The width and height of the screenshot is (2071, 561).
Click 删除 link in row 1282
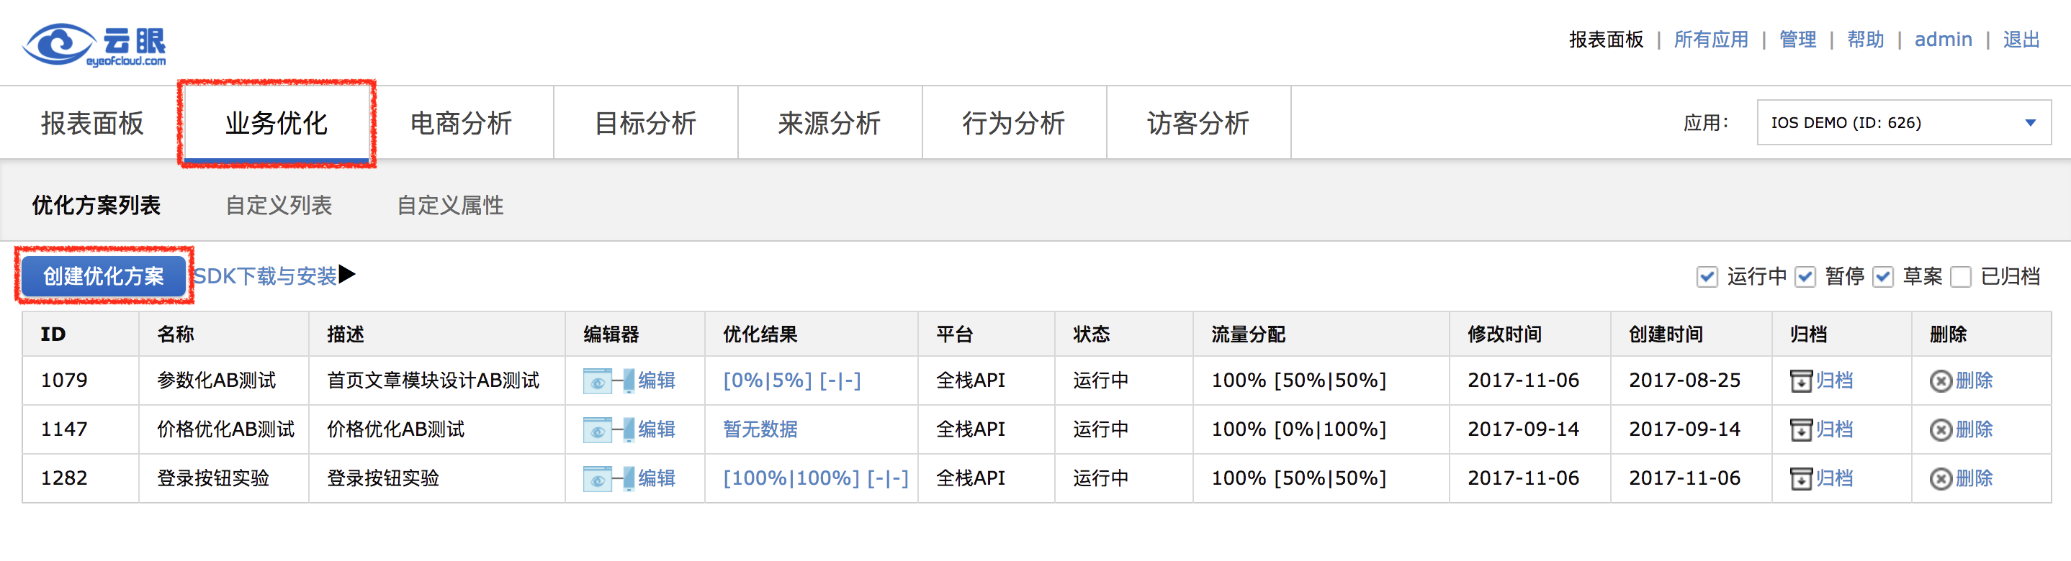pyautogui.click(x=1974, y=479)
